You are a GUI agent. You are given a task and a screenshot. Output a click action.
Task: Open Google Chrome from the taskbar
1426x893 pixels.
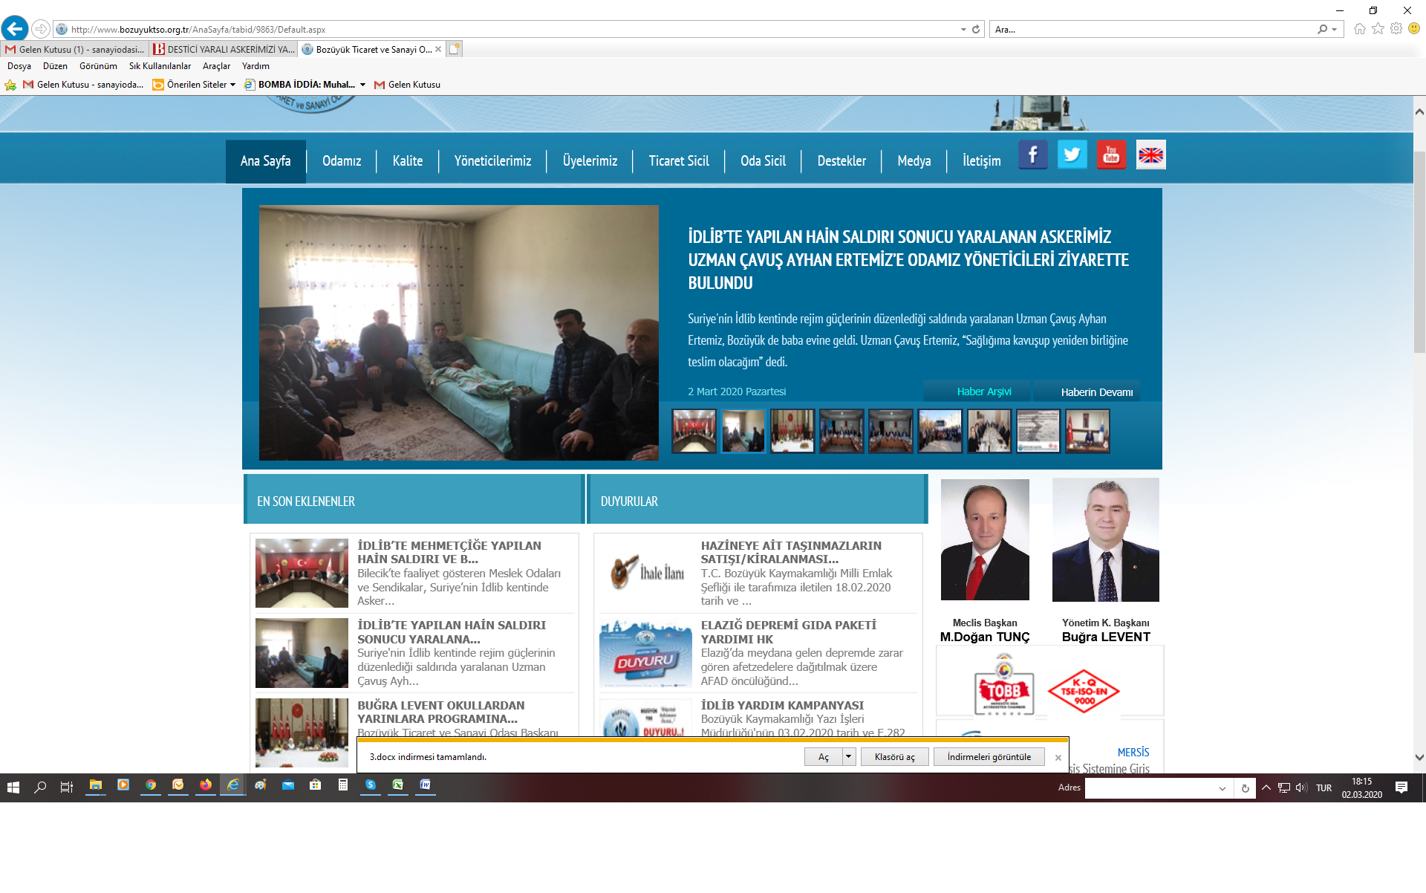click(151, 785)
